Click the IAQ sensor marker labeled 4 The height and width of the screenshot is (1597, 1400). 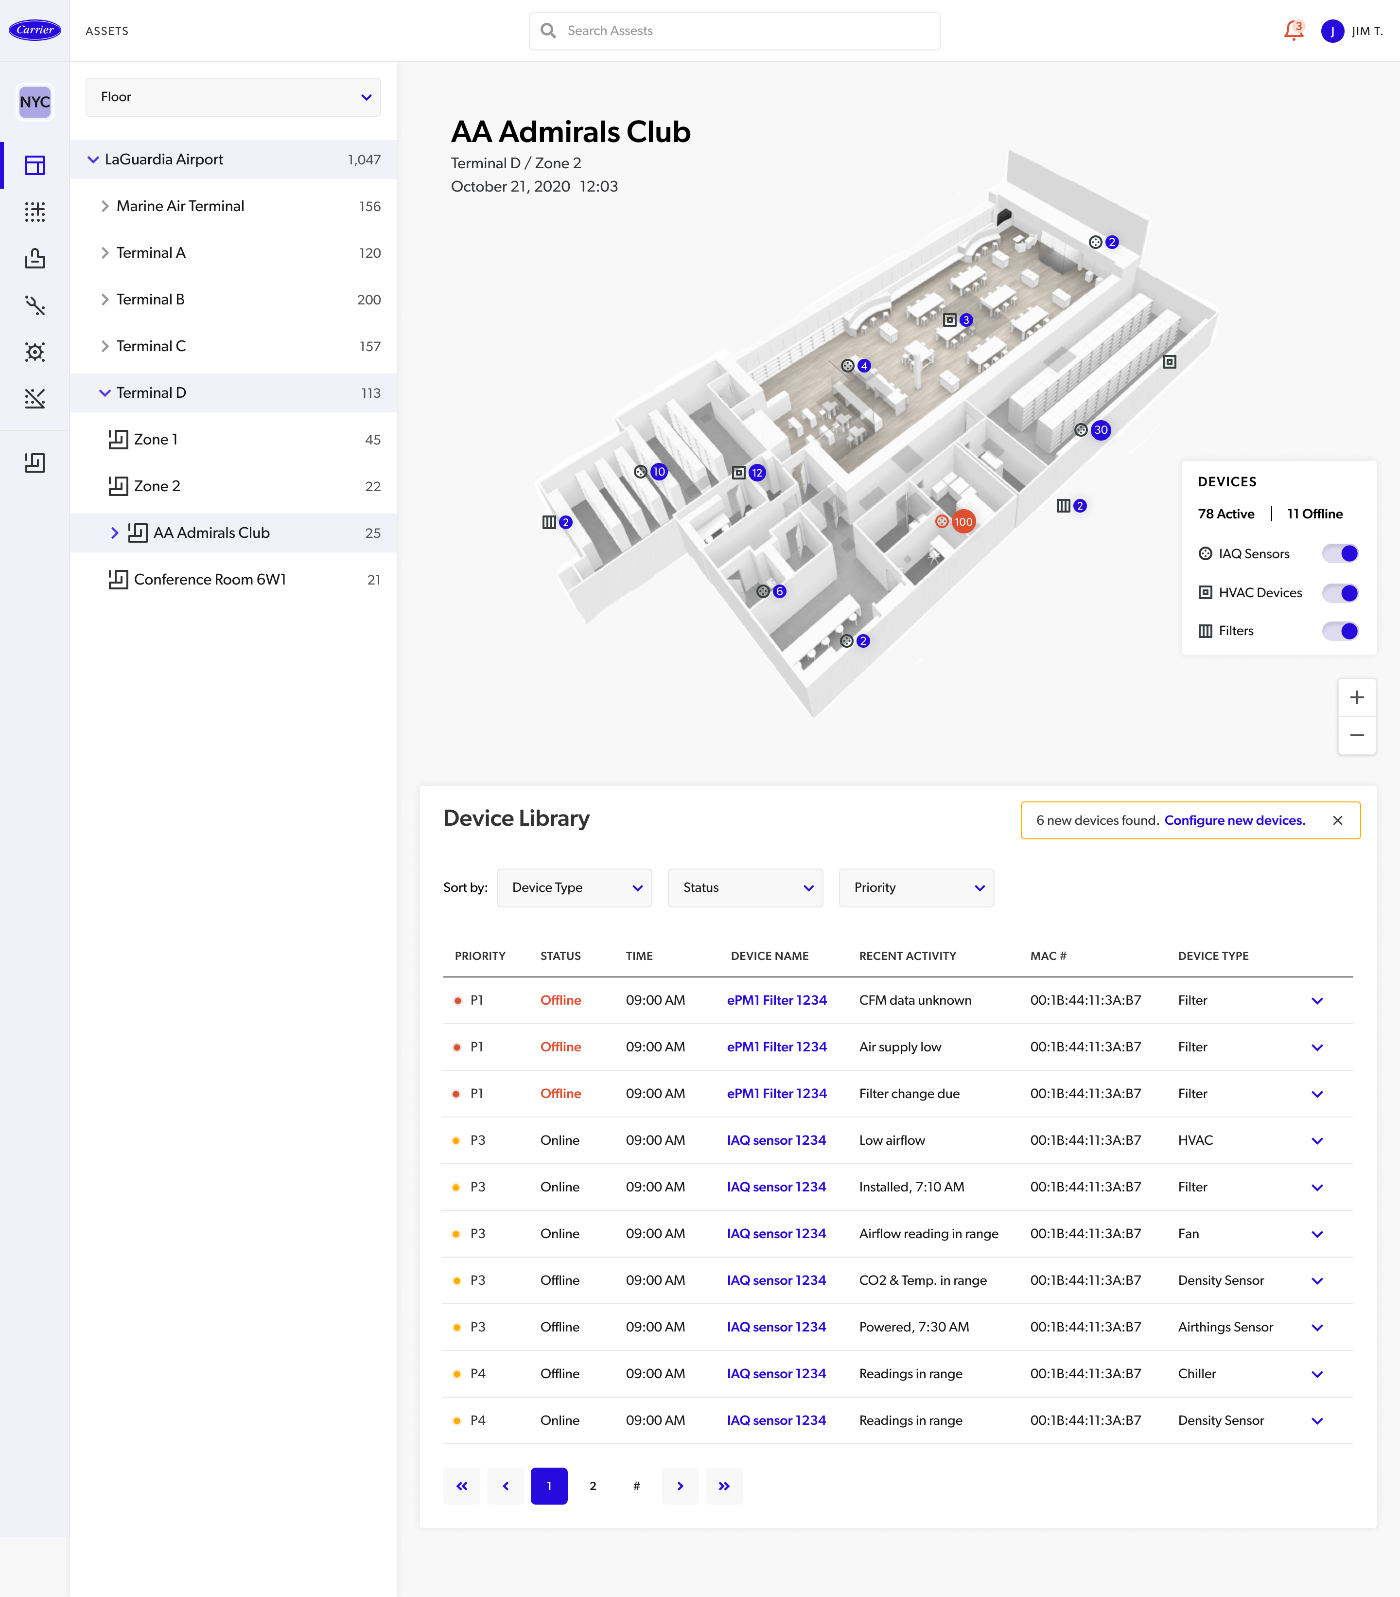[855, 366]
